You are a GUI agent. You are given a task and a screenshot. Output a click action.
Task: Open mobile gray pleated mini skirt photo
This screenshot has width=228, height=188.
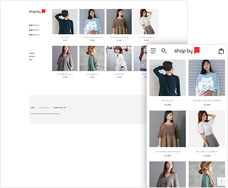[207, 129]
